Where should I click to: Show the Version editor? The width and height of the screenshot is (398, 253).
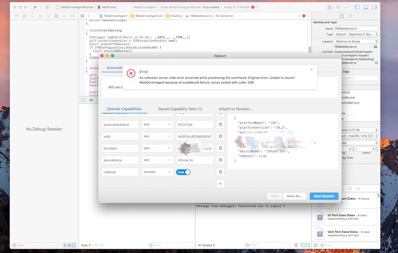coord(347,7)
